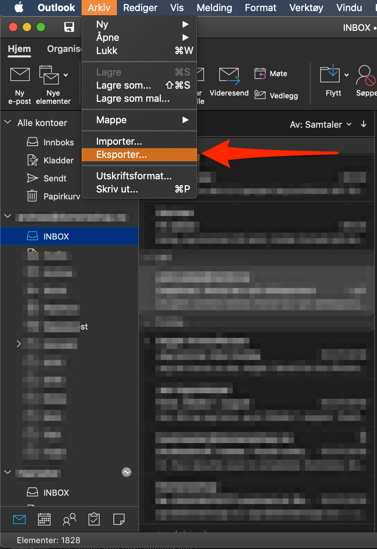Open the Format menu
Screen dimensions: 377x549
[260, 8]
